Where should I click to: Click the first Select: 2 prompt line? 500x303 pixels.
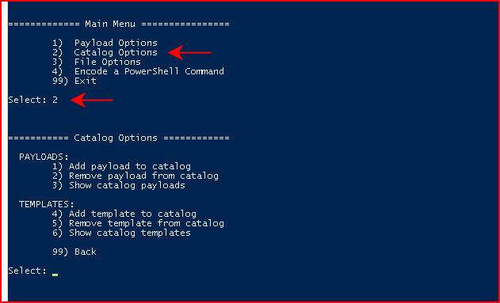32,100
